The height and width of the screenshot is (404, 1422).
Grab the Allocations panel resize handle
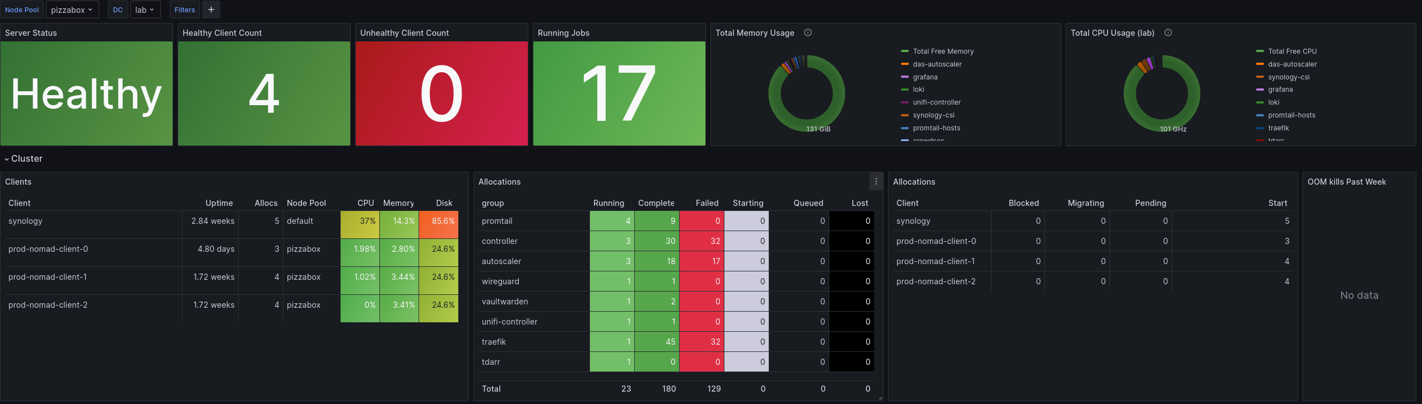[880, 398]
